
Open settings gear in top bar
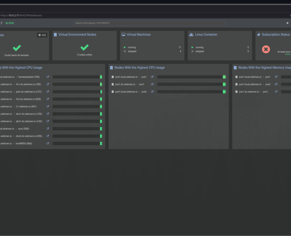coord(287,23)
